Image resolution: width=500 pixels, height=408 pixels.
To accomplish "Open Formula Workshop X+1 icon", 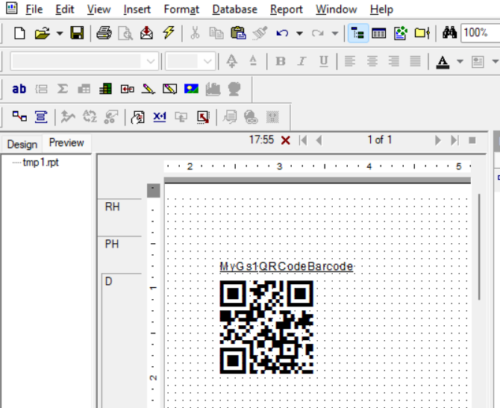I will tap(160, 117).
